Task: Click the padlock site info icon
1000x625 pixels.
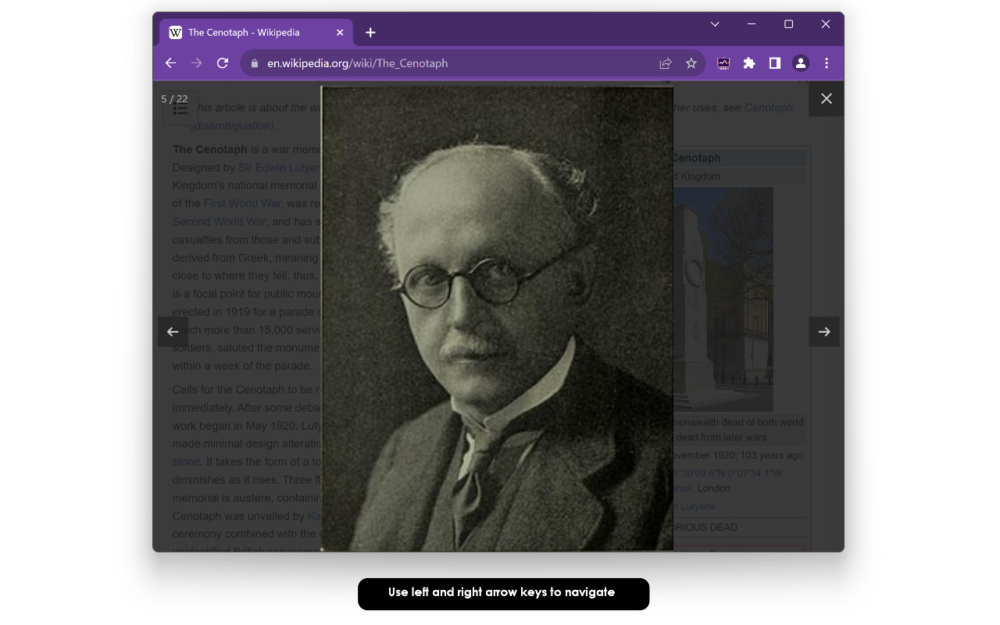Action: [254, 63]
